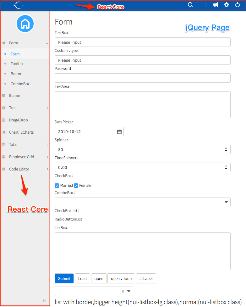The image size is (246, 307).
Task: Open announcements via the megaphone icon
Action: tap(215, 5)
